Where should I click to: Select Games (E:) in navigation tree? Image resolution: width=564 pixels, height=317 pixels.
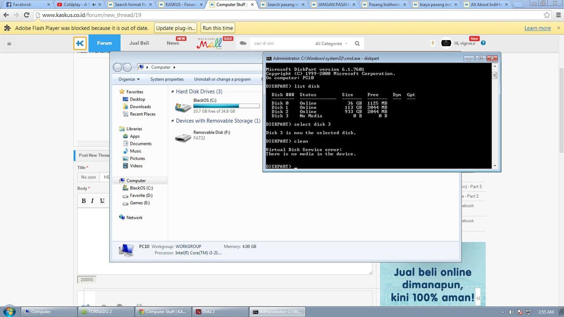click(140, 203)
